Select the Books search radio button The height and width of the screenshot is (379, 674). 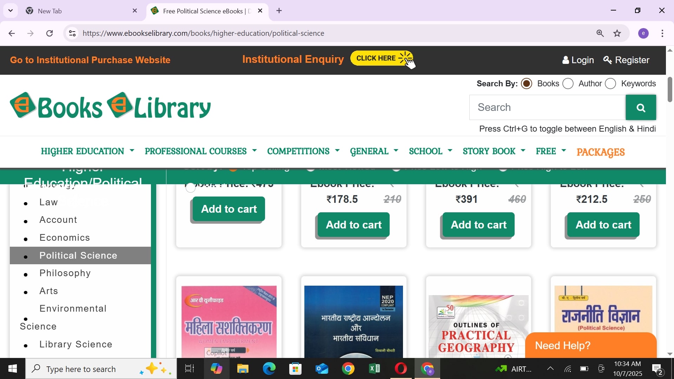(526, 84)
